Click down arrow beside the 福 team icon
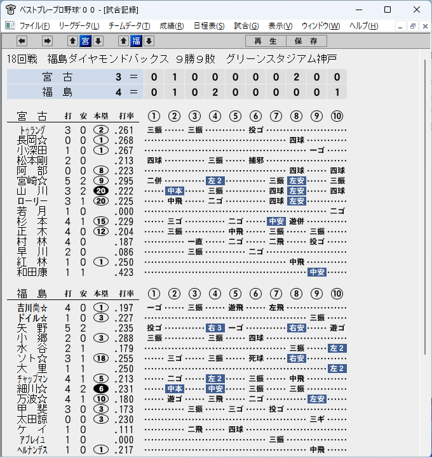Image resolution: width=432 pixels, height=458 pixels. point(149,41)
